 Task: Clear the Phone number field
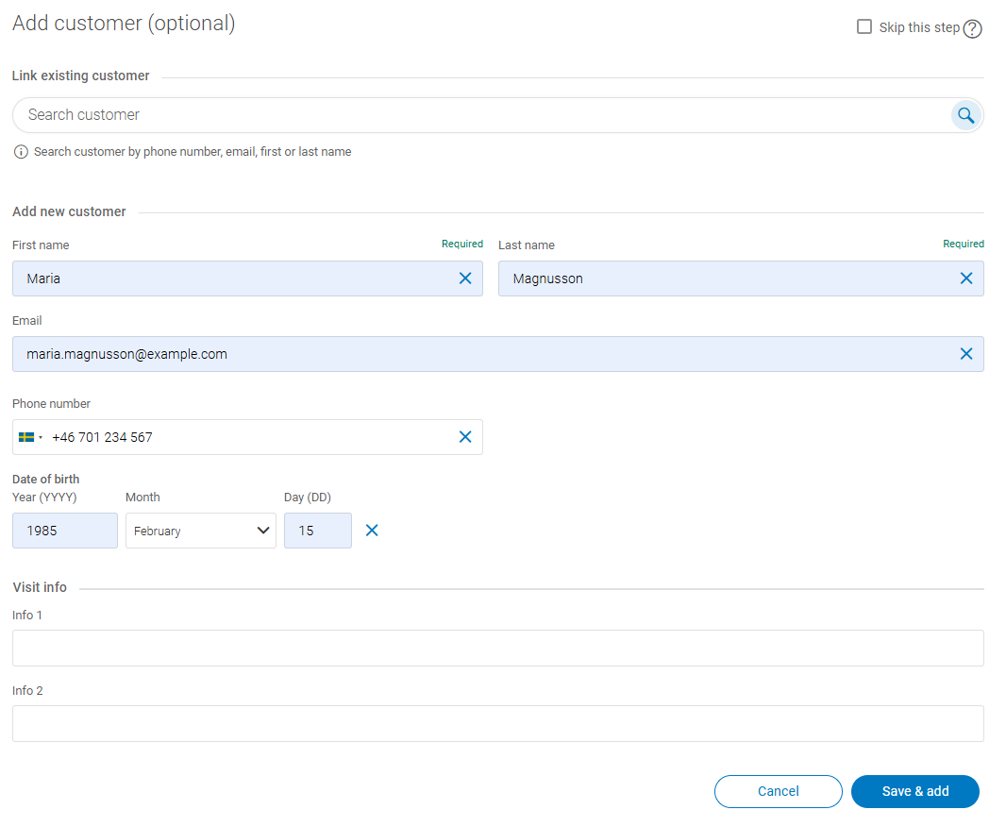click(465, 437)
